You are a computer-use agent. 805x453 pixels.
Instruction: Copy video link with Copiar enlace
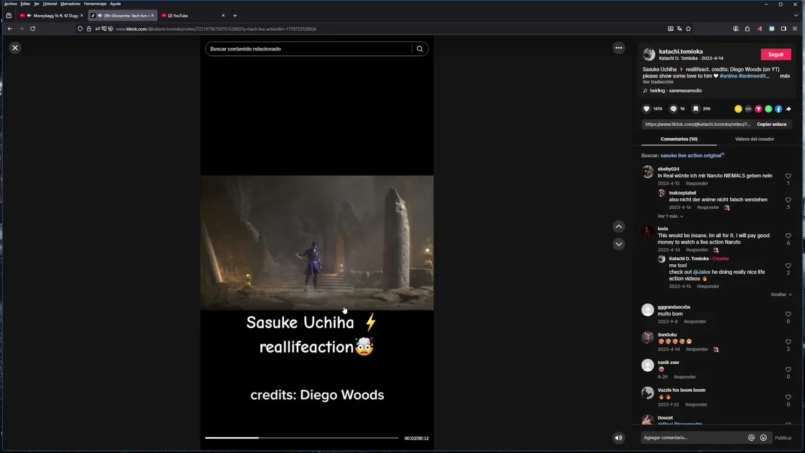click(772, 125)
